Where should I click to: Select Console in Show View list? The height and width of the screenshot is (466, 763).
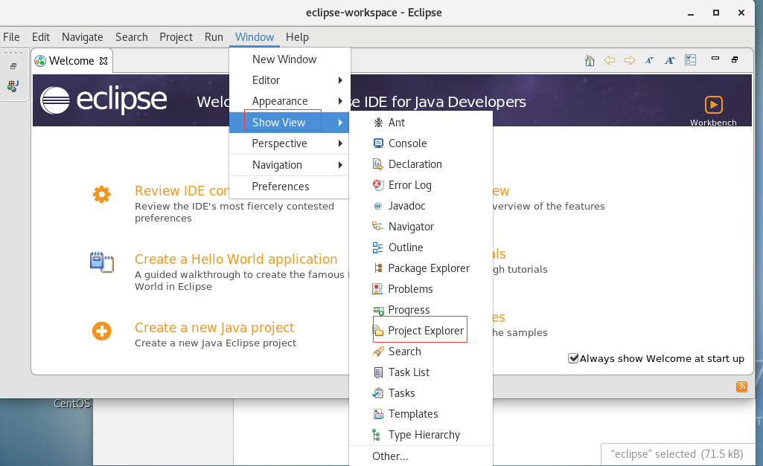(x=421, y=143)
